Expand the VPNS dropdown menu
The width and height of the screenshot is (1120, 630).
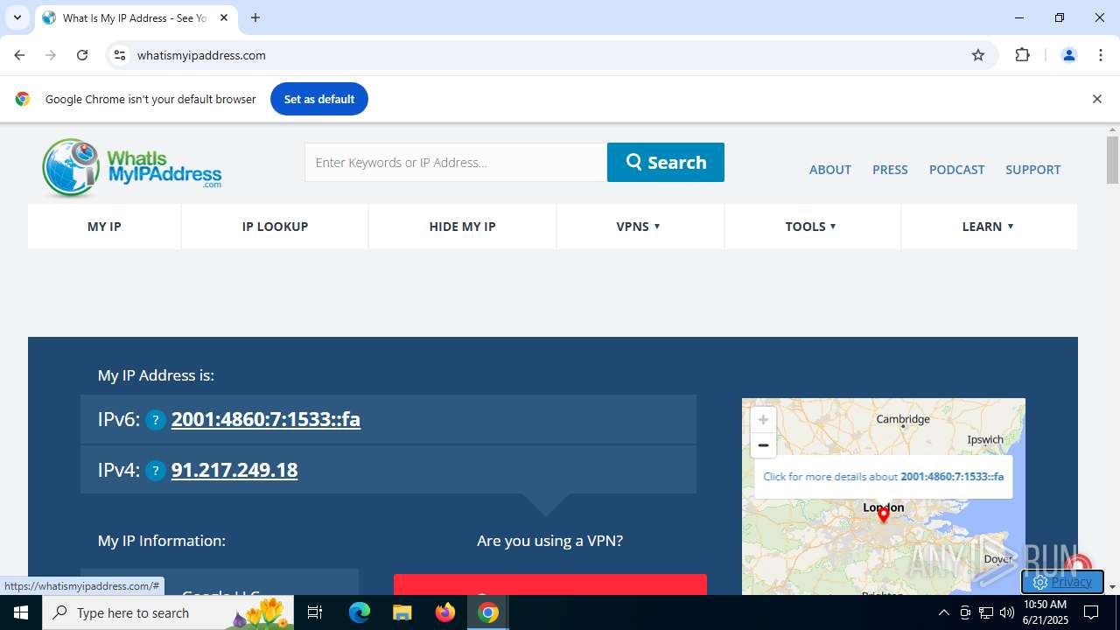tap(638, 227)
